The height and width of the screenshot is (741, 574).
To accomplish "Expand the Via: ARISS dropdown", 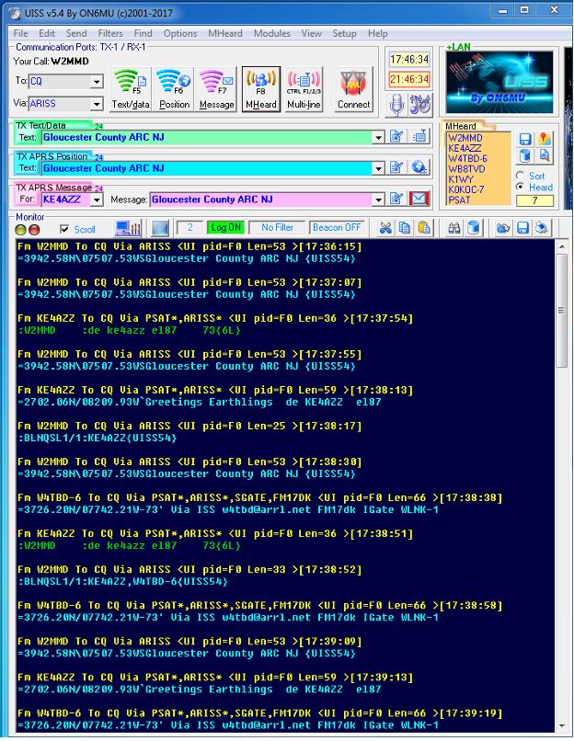I will click(x=97, y=104).
